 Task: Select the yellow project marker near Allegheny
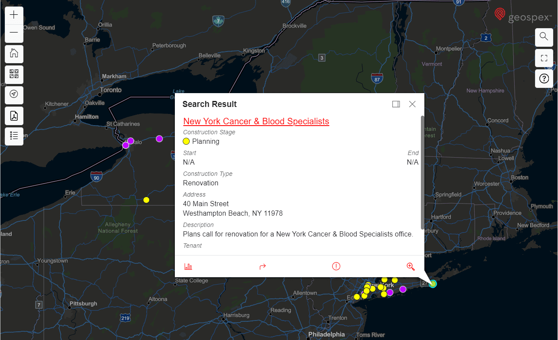[146, 200]
